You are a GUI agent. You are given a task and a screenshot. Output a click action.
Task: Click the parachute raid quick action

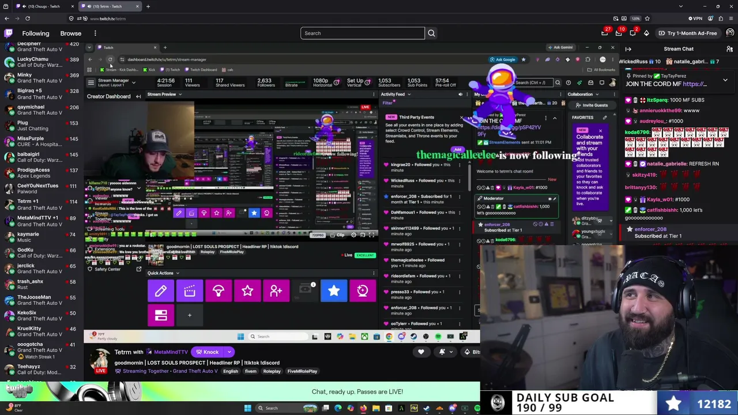(x=219, y=291)
